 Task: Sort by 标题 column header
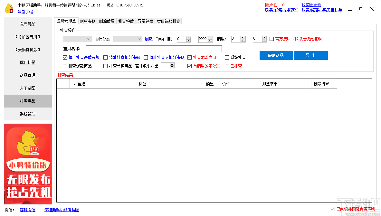pyautogui.click(x=145, y=84)
